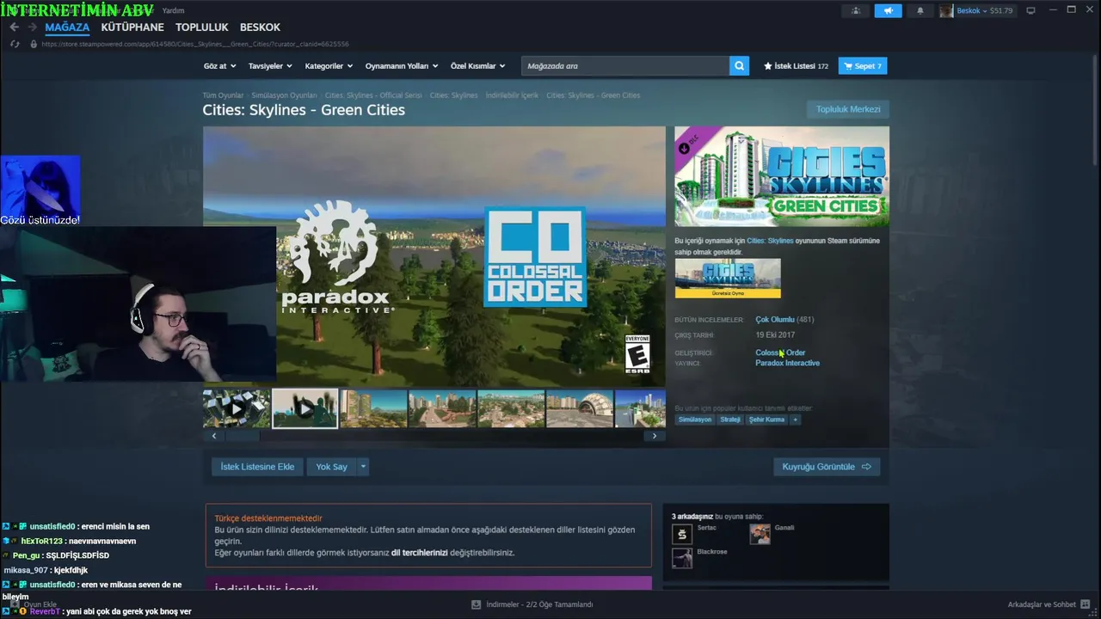Switch to TOPLULUK tab
This screenshot has height=619, width=1101.
pos(202,28)
